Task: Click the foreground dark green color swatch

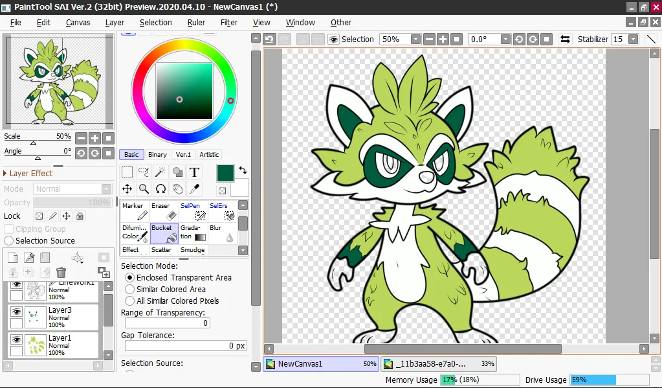Action: [225, 174]
